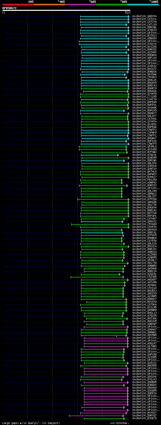The width and height of the screenshot is (161, 425).
Task: Open the UniRef100_B9I472 hit
Action: point(144,69)
